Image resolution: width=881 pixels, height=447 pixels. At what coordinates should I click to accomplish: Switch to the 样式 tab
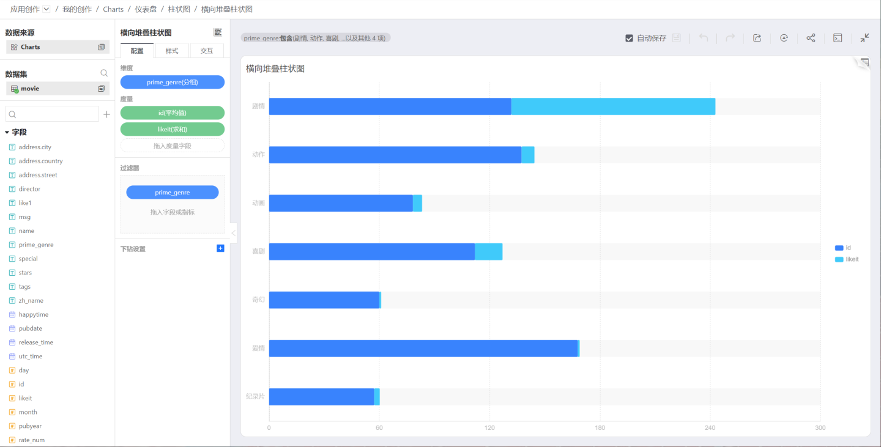[x=172, y=51]
